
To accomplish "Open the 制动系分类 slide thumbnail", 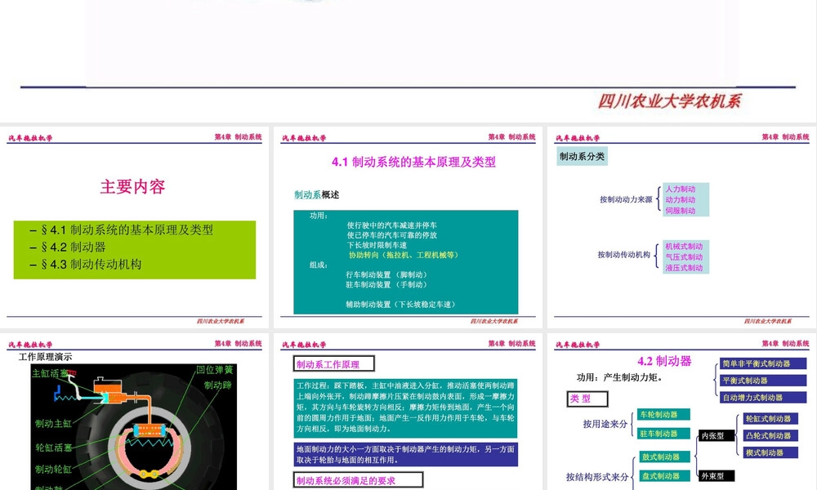I will tap(681, 227).
